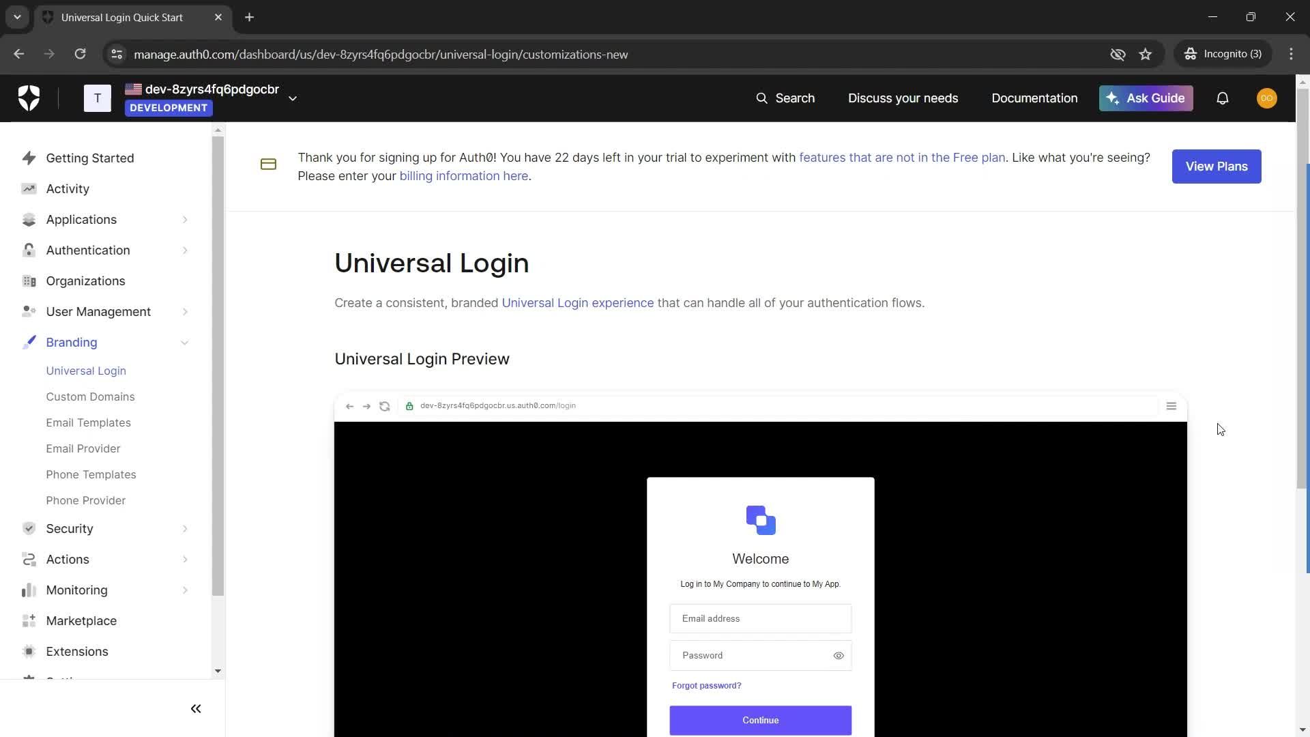The image size is (1310, 737).
Task: Toggle password visibility eye icon
Action: click(x=839, y=656)
